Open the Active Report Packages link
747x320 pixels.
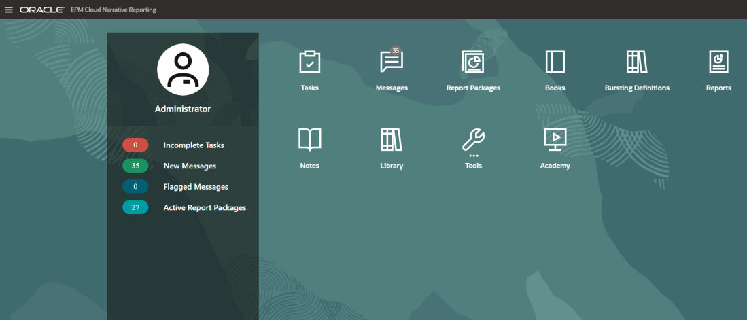coord(205,207)
